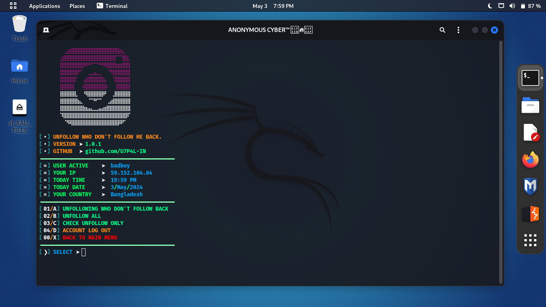The height and width of the screenshot is (307, 546).
Task: Click the Instagram ASCII logo art
Action: pos(95,87)
